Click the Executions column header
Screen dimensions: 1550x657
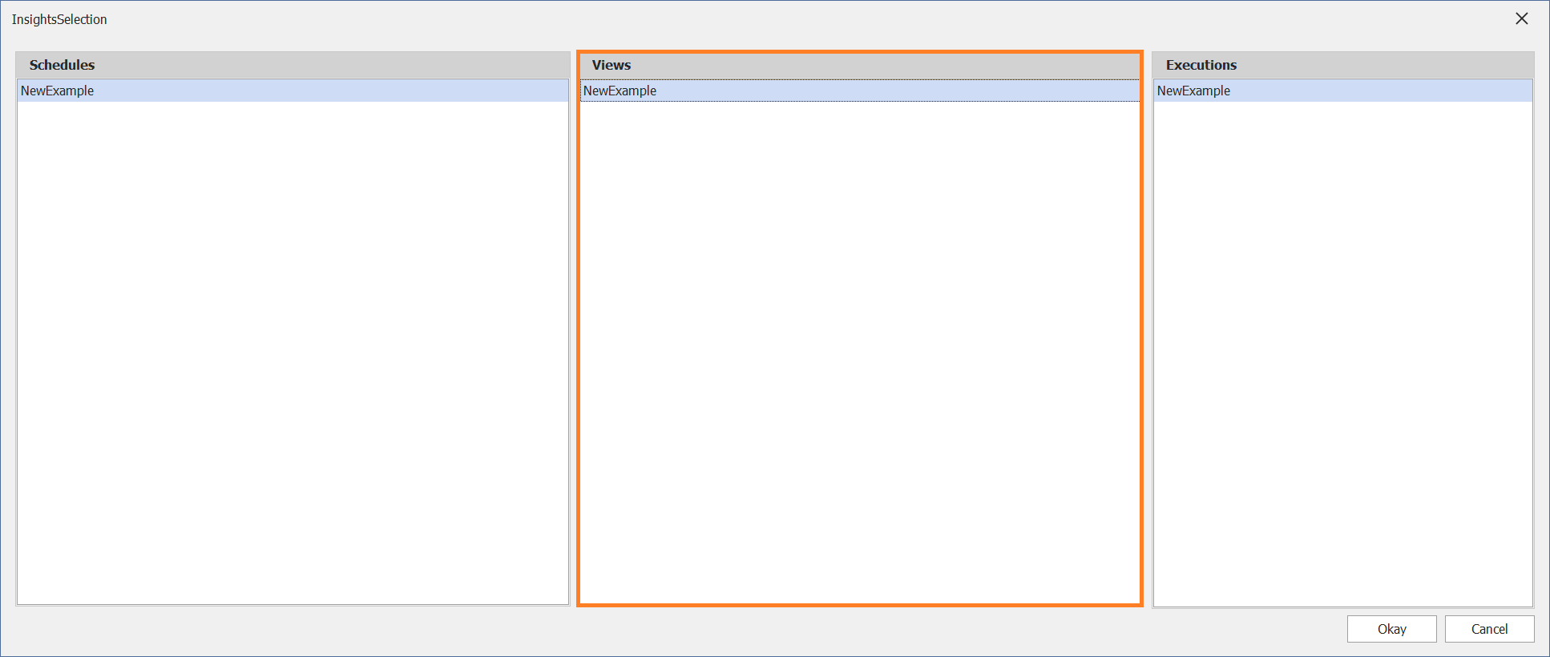point(1343,65)
